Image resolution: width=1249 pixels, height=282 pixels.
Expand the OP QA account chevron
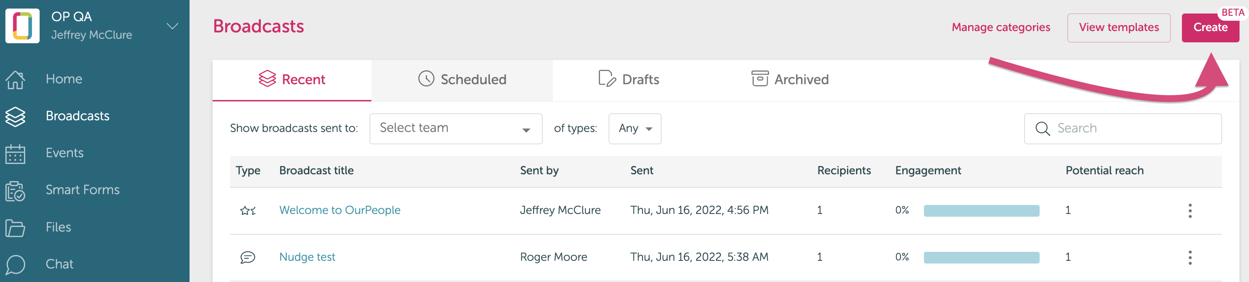(x=172, y=26)
